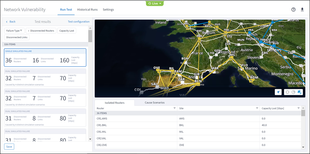The image size is (310, 154).
Task: Select the CR1.MIL router row
Action: [x=198, y=132]
